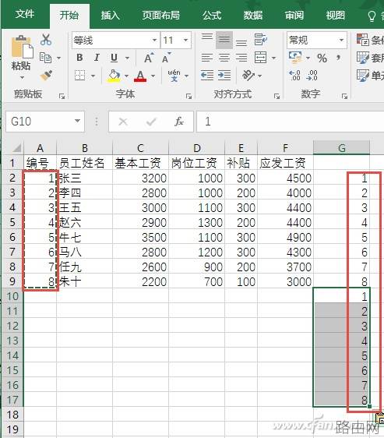The height and width of the screenshot is (438, 384).
Task: Switch to the 公式 ribbon tab
Action: click(x=212, y=15)
